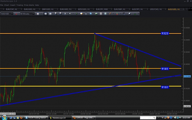Click the green I-beam toolbar icon

tap(77, 14)
